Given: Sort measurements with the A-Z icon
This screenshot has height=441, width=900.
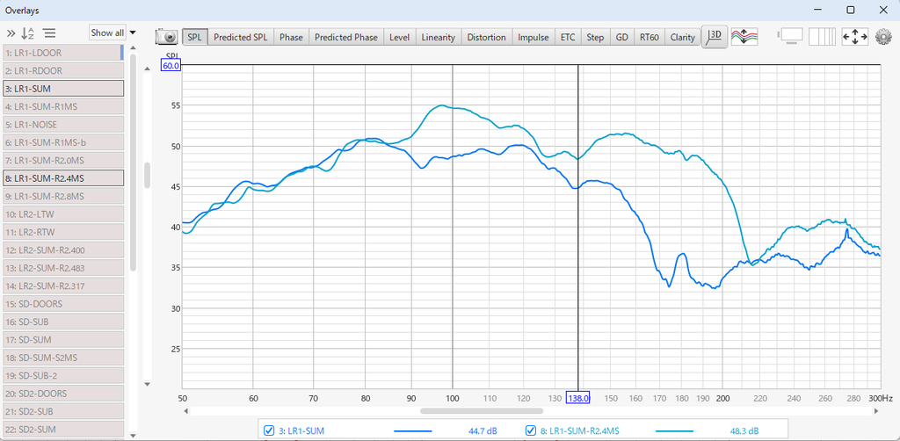Looking at the screenshot, I should click(28, 33).
